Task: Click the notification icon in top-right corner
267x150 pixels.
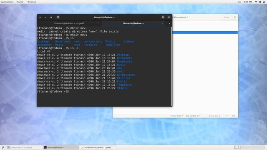Action: pyautogui.click(x=264, y=2)
